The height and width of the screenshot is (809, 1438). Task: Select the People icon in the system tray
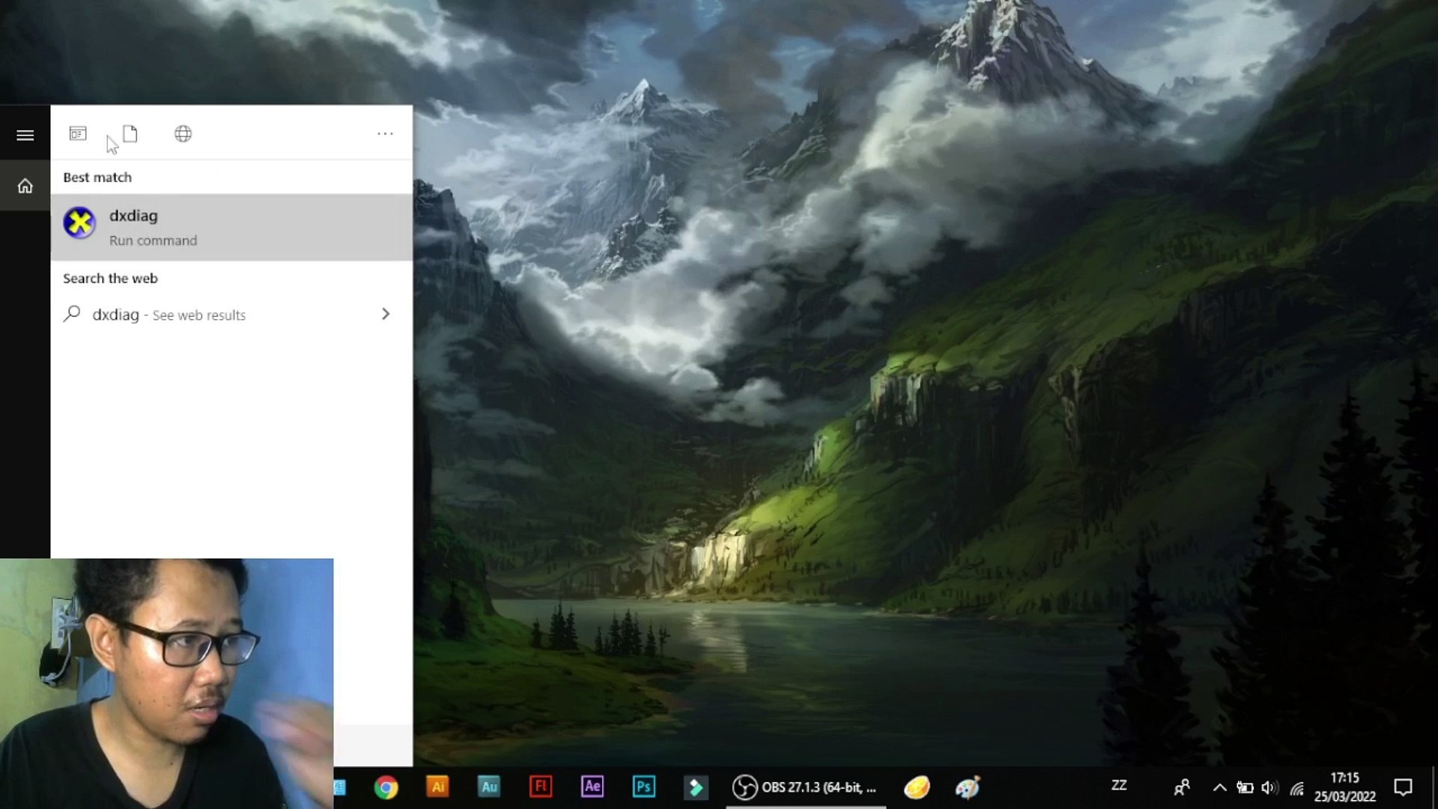coord(1182,787)
